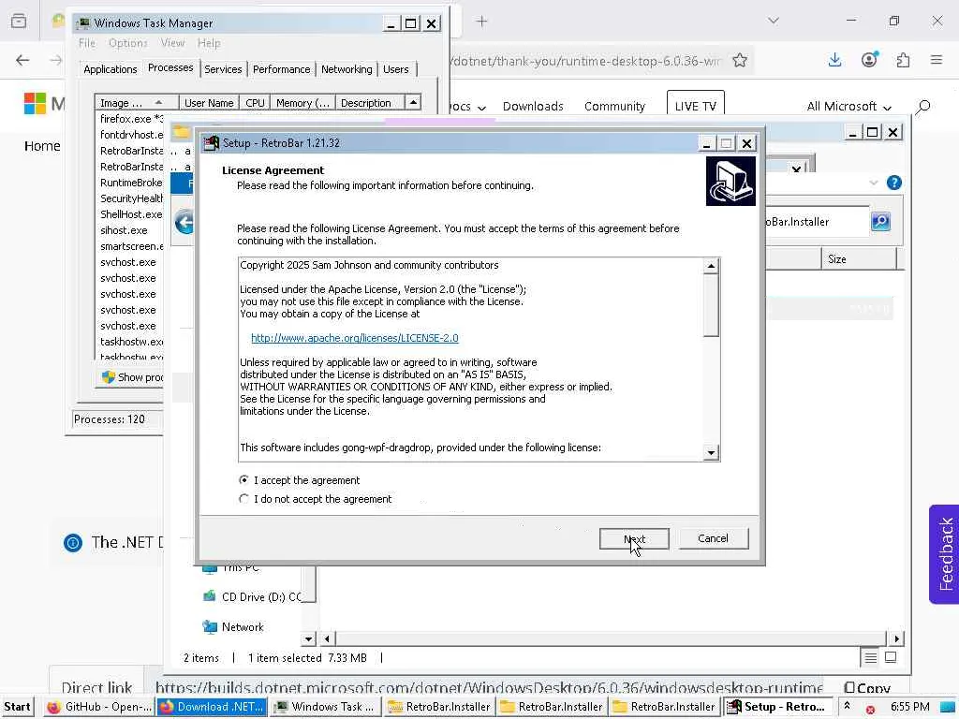Expand the system tray hidden icons arrow

(847, 706)
